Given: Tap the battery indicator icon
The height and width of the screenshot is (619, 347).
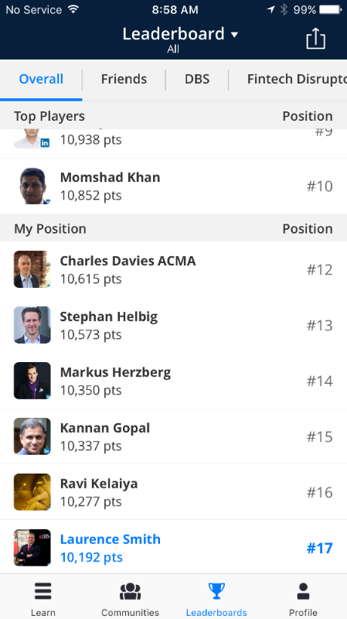Looking at the screenshot, I should (331, 9).
